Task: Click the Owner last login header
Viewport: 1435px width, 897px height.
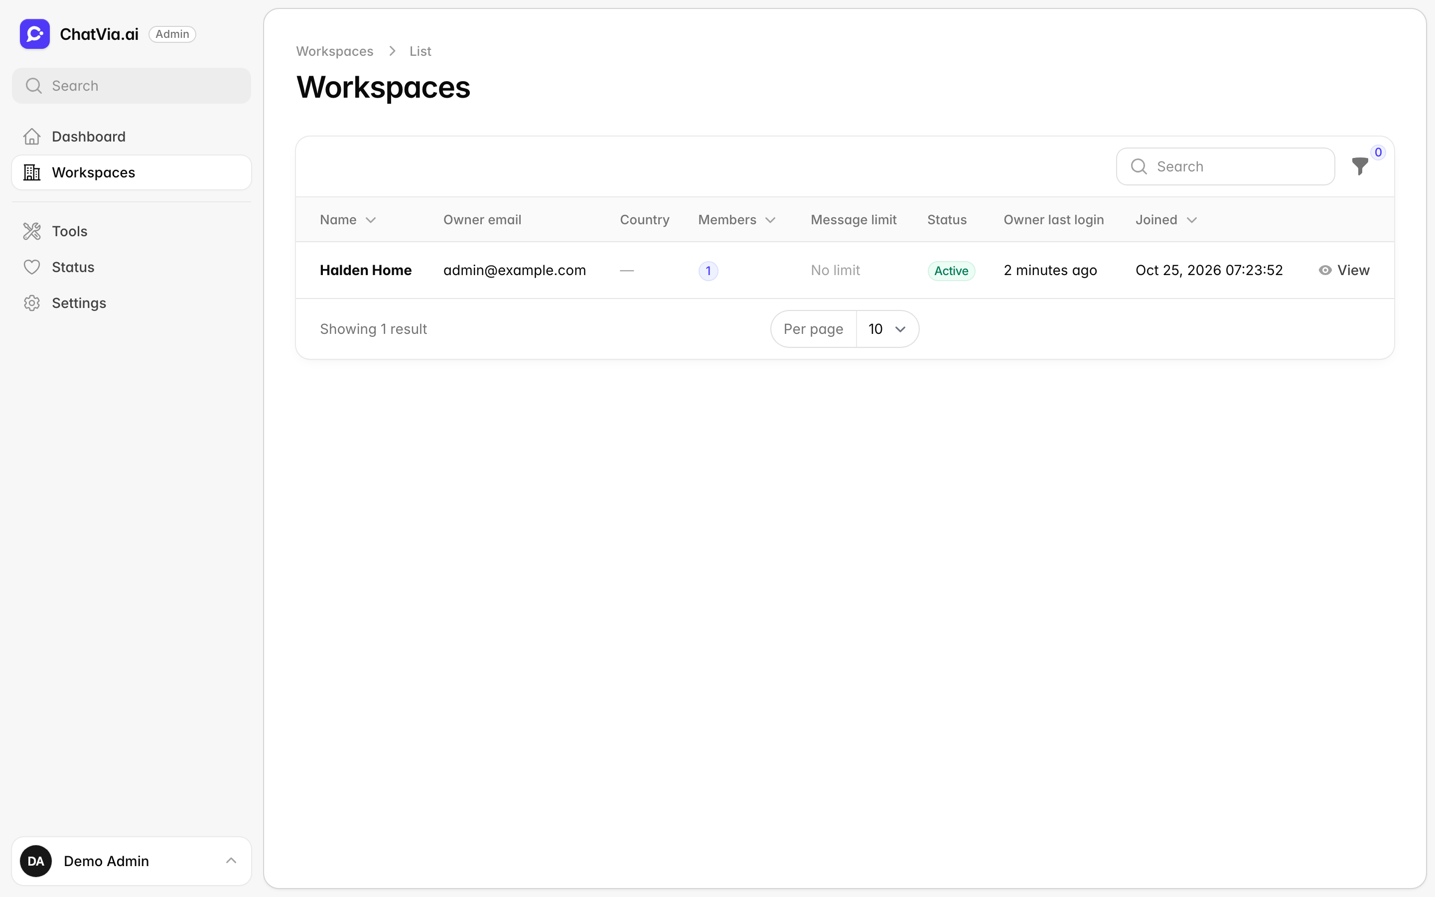Action: (x=1053, y=220)
